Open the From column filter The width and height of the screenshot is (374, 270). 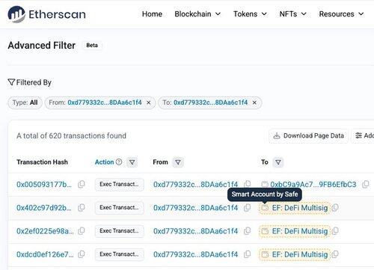[178, 162]
